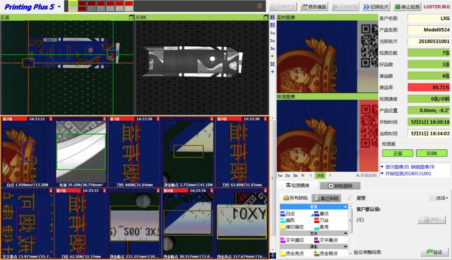This screenshot has height=260, width=452.
Task: Open the 选项 options dropdown
Action: (x=439, y=198)
